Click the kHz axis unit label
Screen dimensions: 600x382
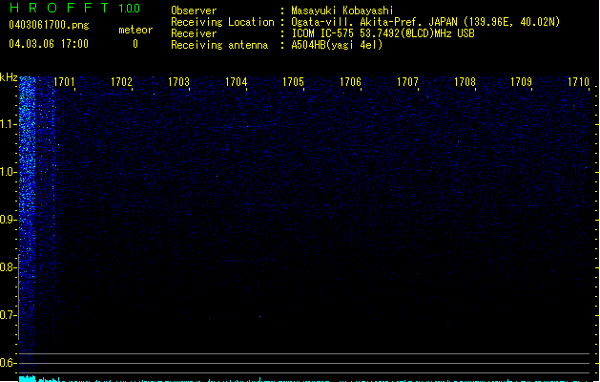(9, 77)
